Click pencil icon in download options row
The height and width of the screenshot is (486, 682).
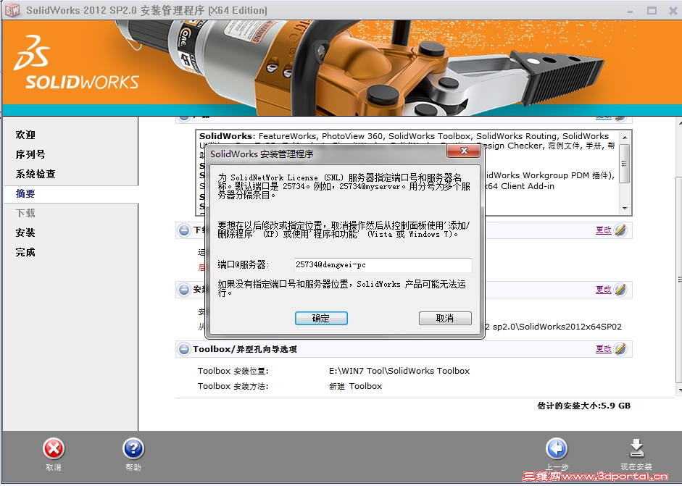(620, 230)
